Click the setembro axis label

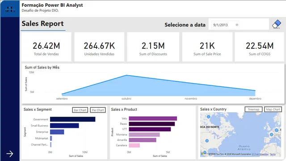[x=62, y=98]
